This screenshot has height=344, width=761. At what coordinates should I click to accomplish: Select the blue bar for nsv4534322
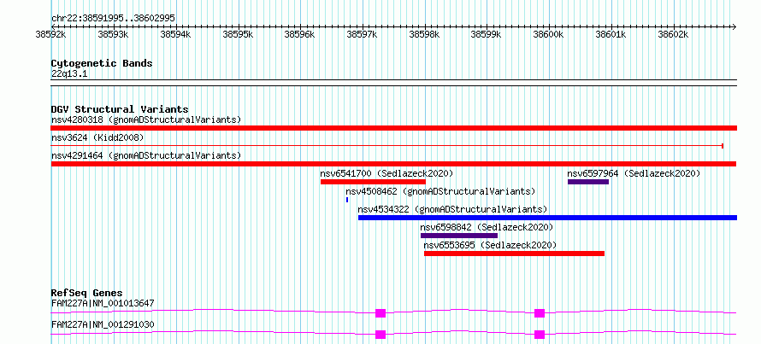(547, 218)
